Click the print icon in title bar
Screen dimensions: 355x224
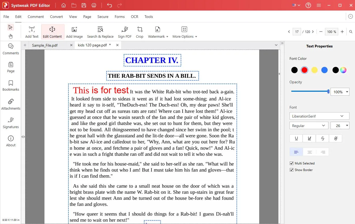click(x=94, y=5)
